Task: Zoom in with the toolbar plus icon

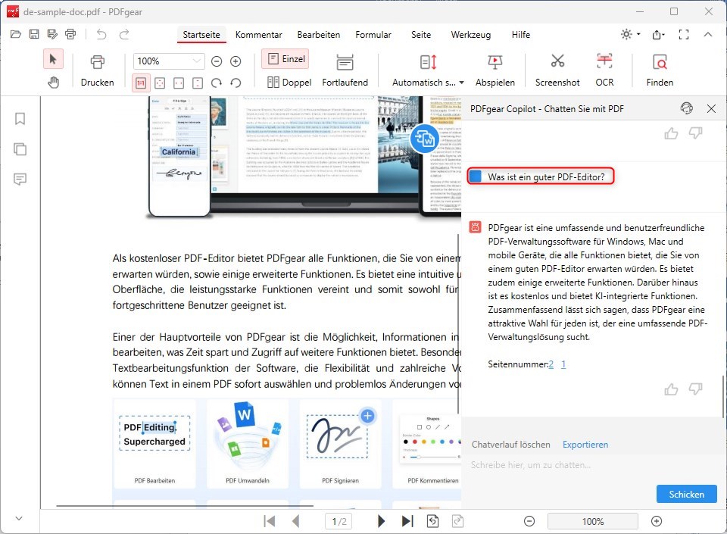Action: tap(236, 61)
